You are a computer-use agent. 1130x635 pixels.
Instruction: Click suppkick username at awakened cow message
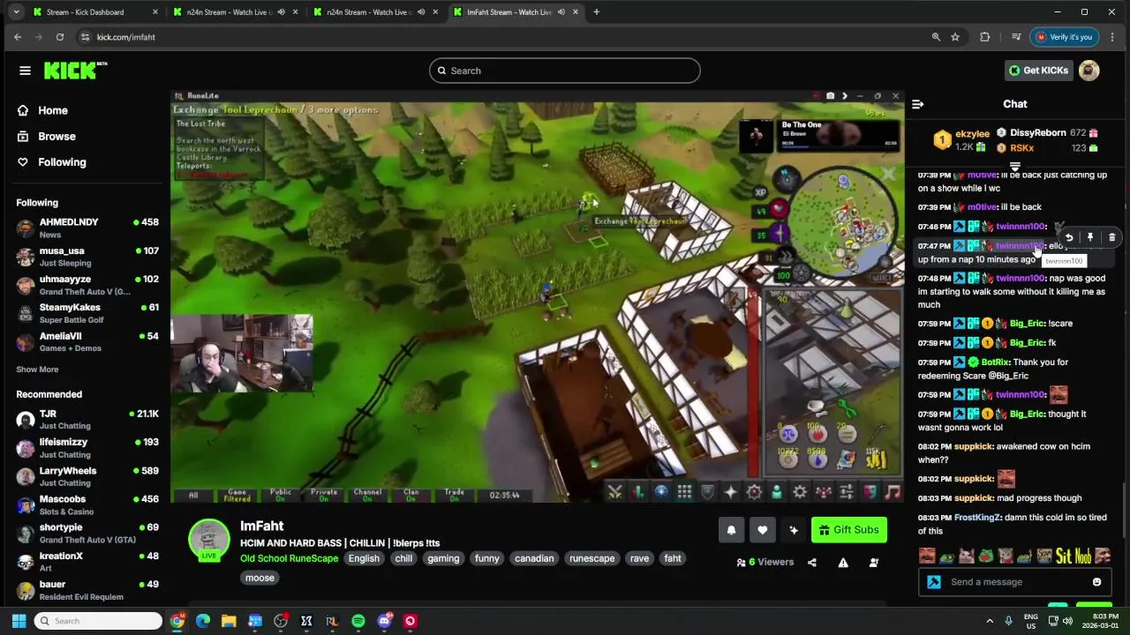[x=974, y=446]
